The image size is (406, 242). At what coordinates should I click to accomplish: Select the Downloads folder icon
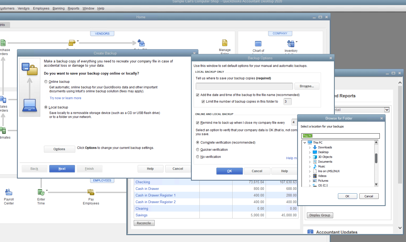tap(315, 147)
